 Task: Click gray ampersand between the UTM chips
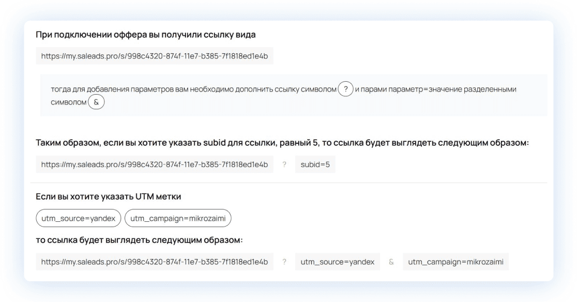(391, 262)
